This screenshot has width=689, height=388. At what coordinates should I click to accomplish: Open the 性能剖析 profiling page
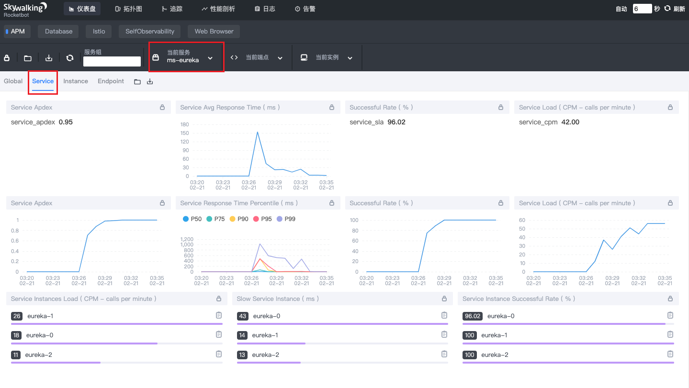point(218,9)
